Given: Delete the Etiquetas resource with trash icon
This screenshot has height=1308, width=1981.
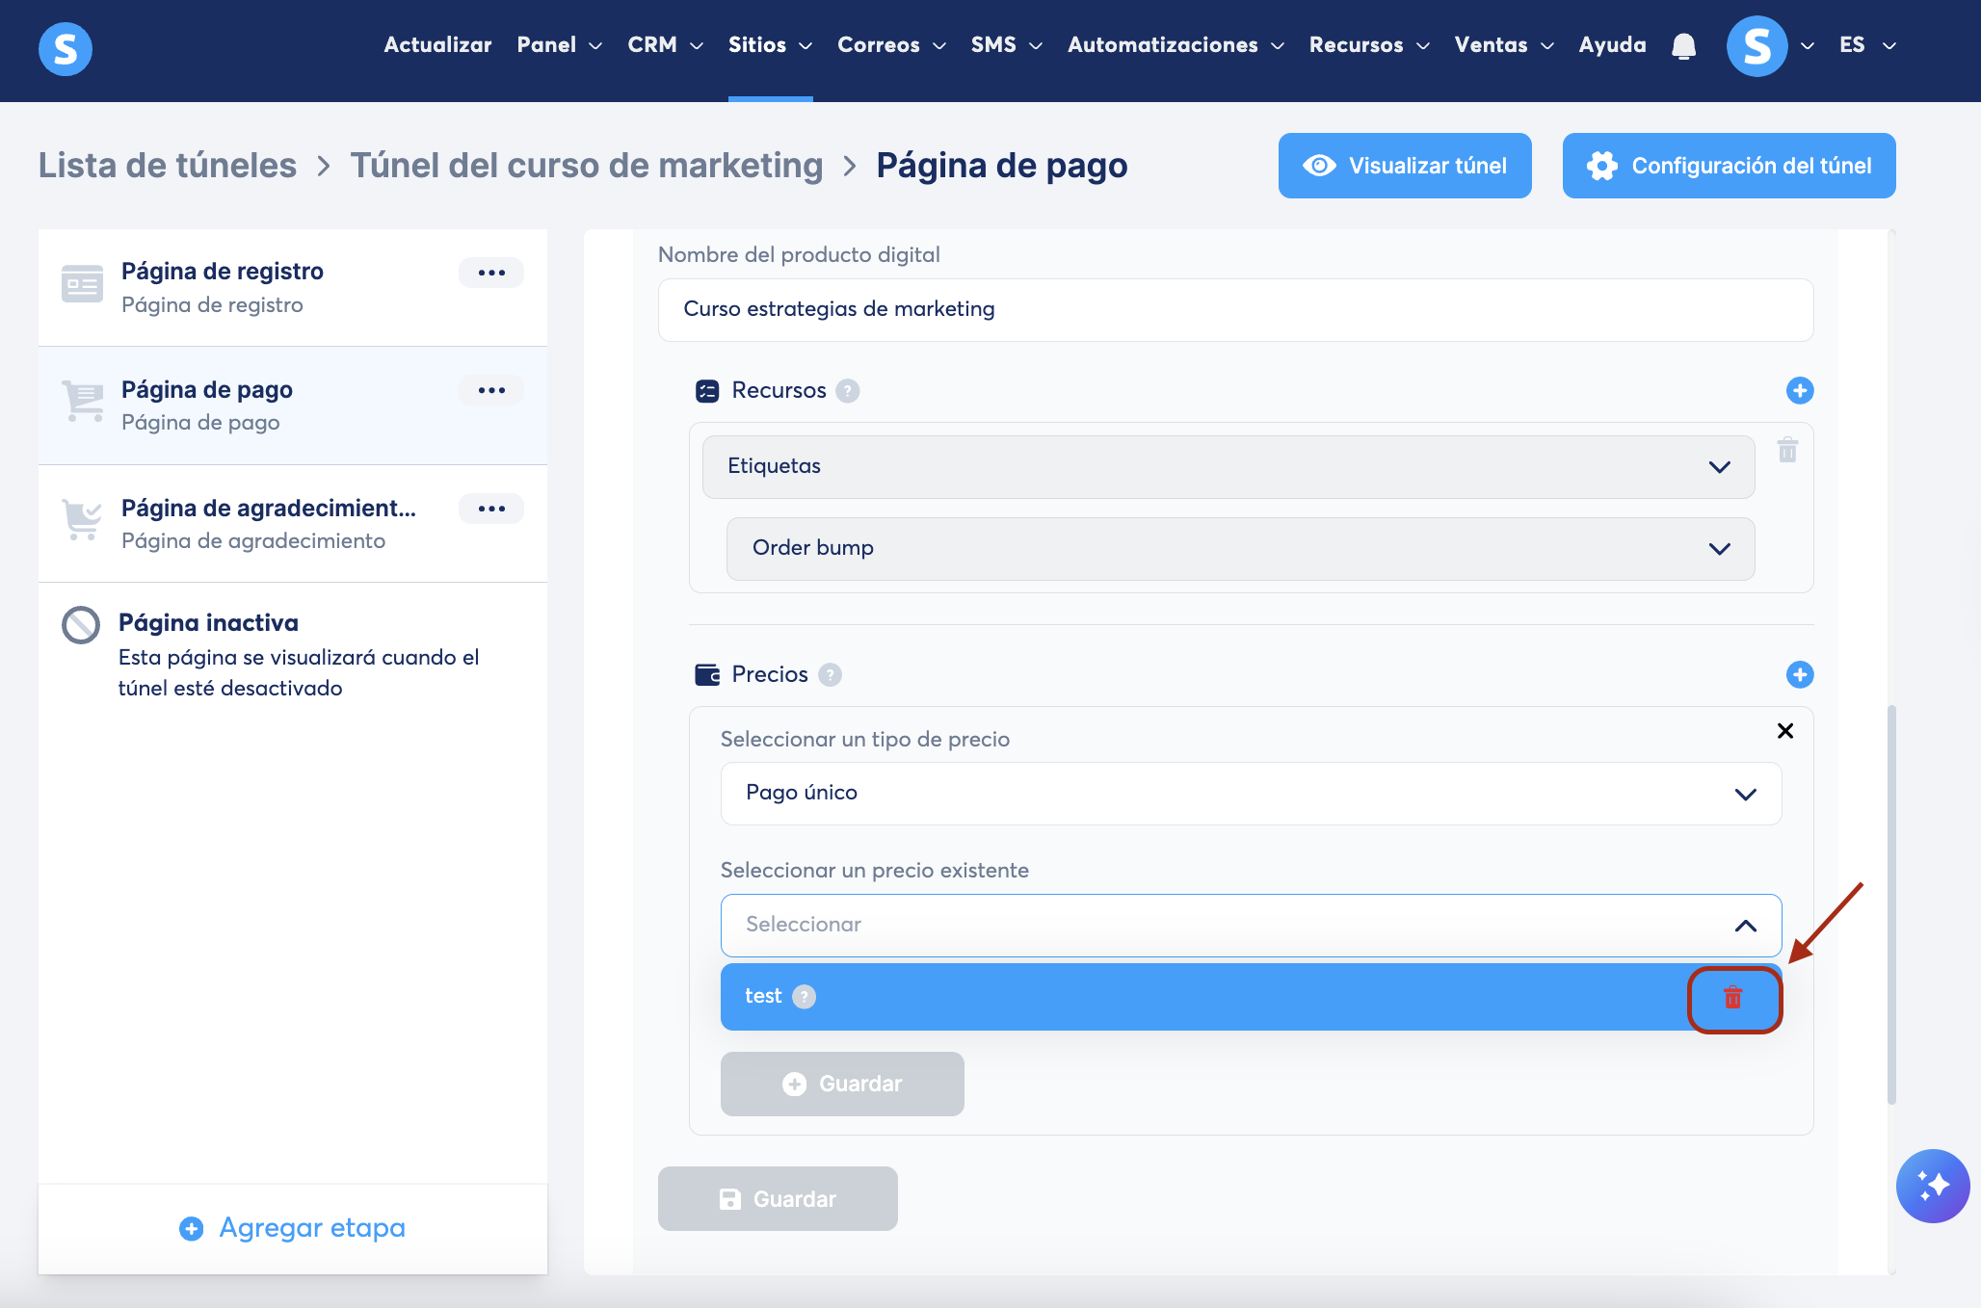Looking at the screenshot, I should tap(1787, 450).
